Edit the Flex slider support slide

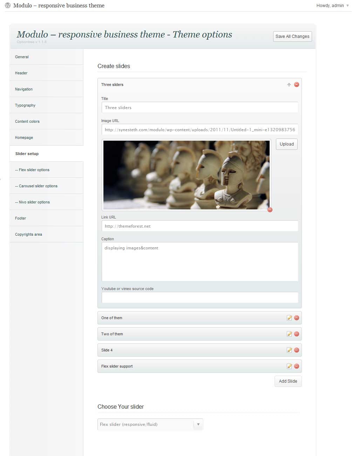click(289, 366)
